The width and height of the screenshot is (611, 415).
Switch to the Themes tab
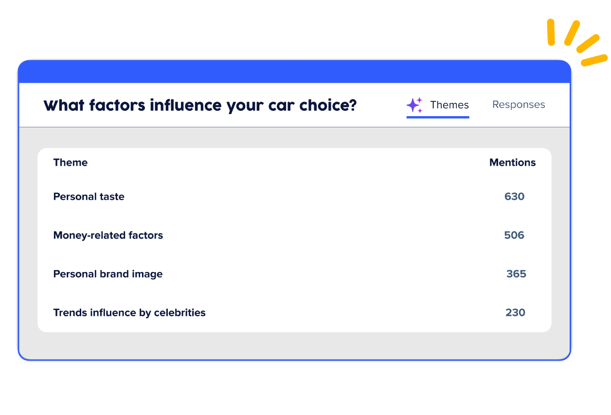point(449,105)
